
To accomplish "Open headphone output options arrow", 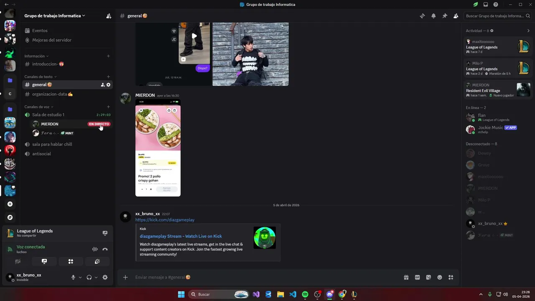I will pyautogui.click(x=96, y=277).
